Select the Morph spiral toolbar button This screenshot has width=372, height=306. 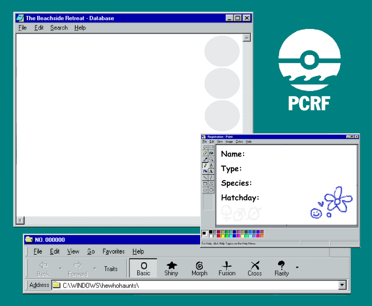pos(199,269)
